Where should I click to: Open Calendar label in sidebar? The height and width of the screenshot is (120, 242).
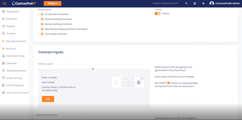click(x=11, y=63)
